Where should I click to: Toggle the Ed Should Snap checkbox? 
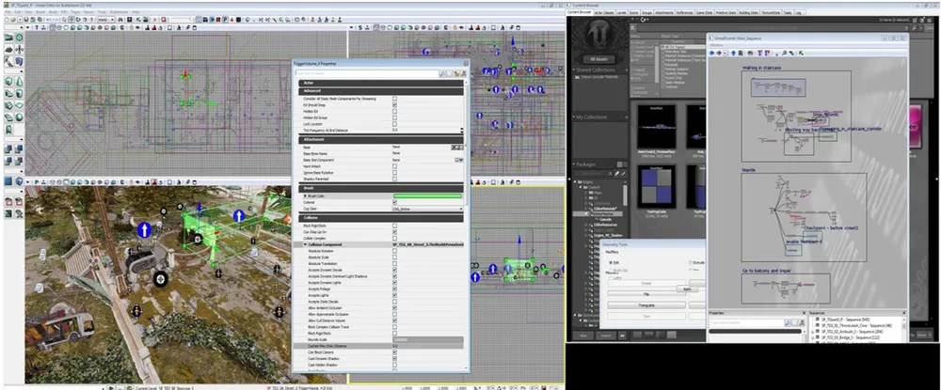click(x=394, y=103)
